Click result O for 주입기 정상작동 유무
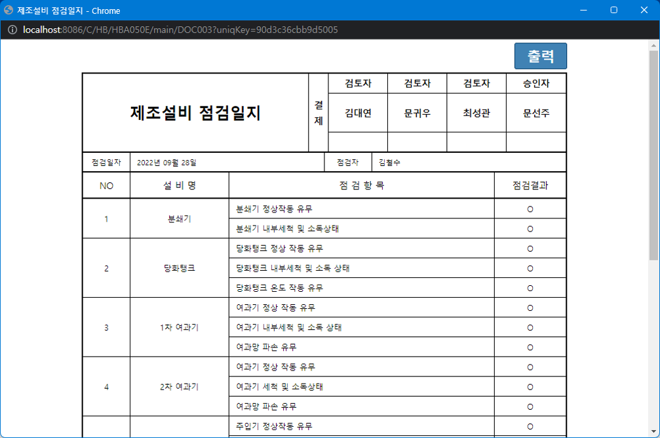This screenshot has width=660, height=438. (530, 427)
